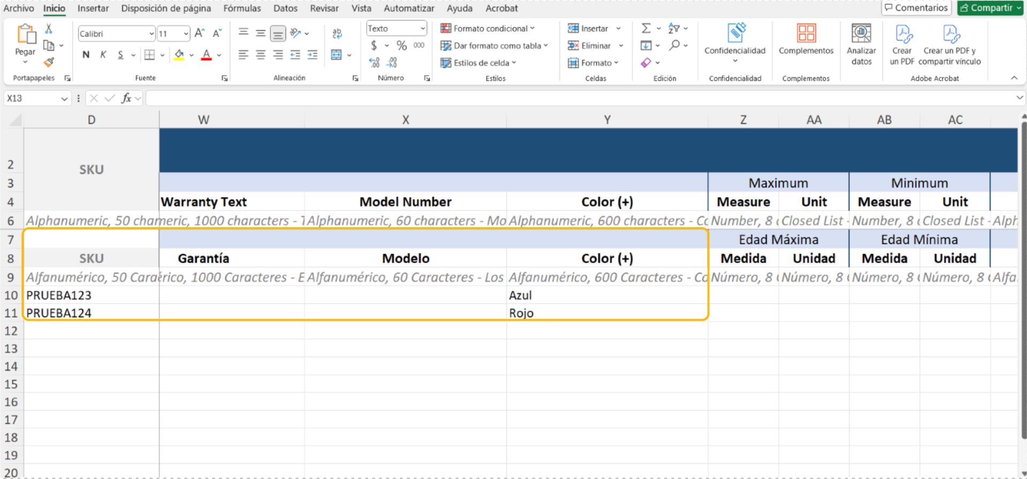Align text to middle vertically
1027x479 pixels.
260,33
